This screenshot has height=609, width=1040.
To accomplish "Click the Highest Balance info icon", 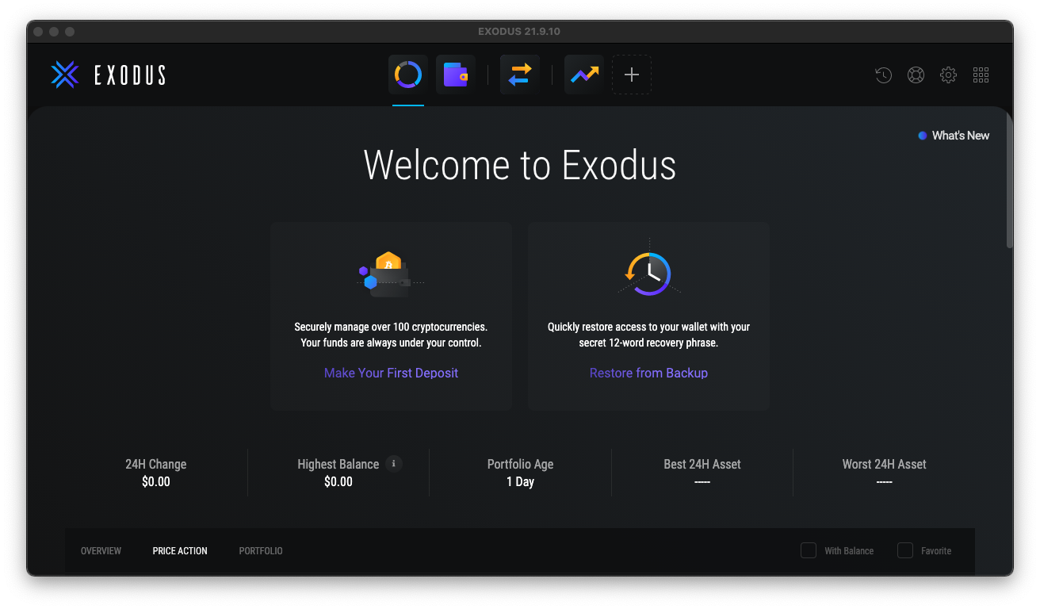I will [394, 464].
